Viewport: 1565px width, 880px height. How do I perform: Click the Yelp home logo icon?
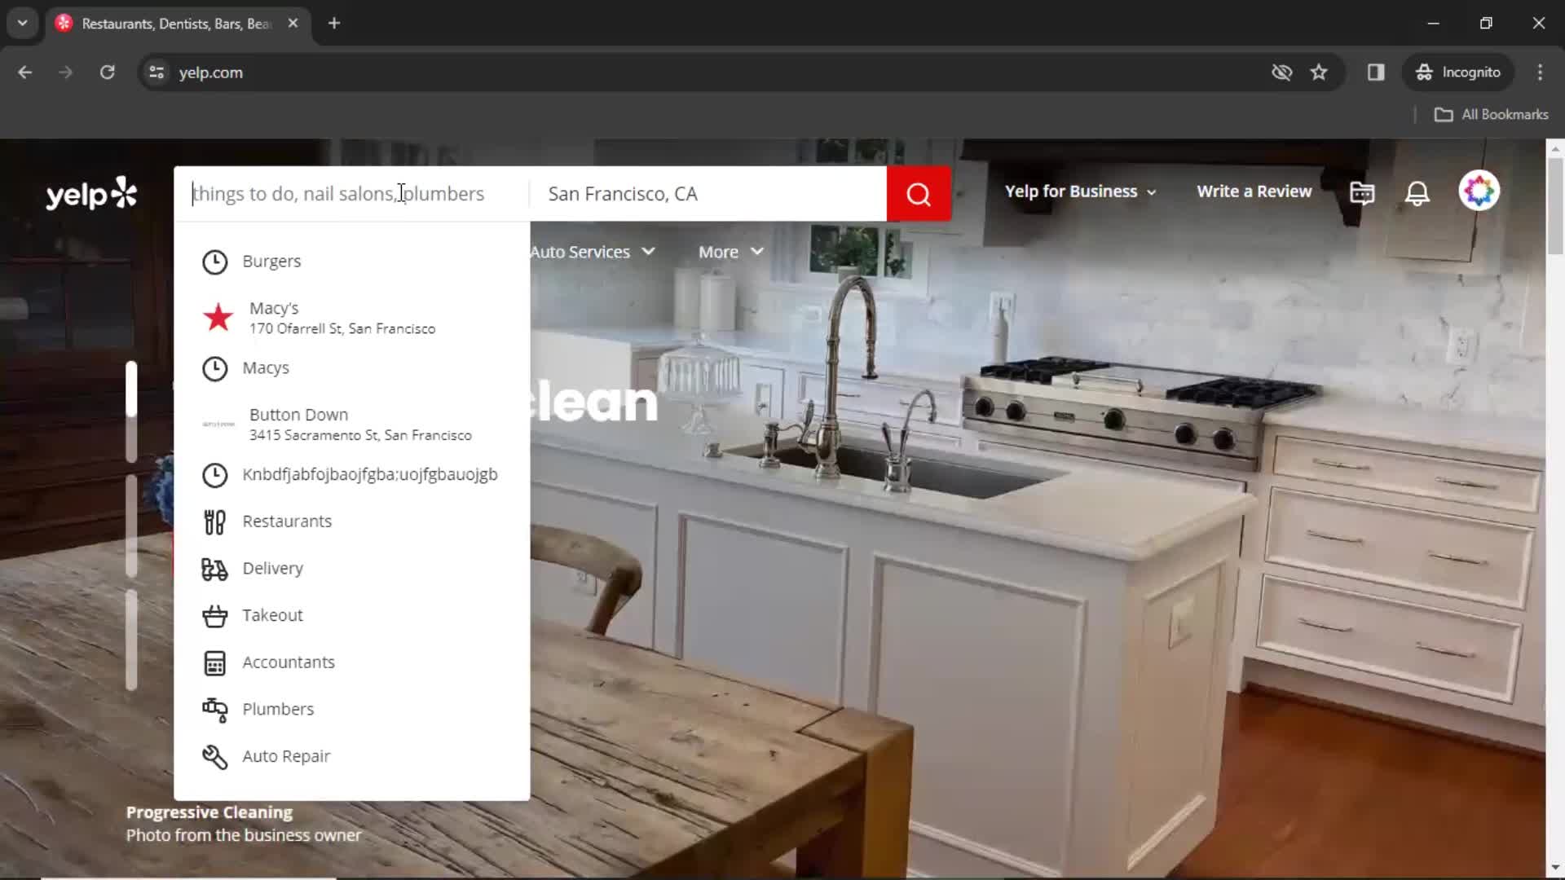click(x=91, y=192)
